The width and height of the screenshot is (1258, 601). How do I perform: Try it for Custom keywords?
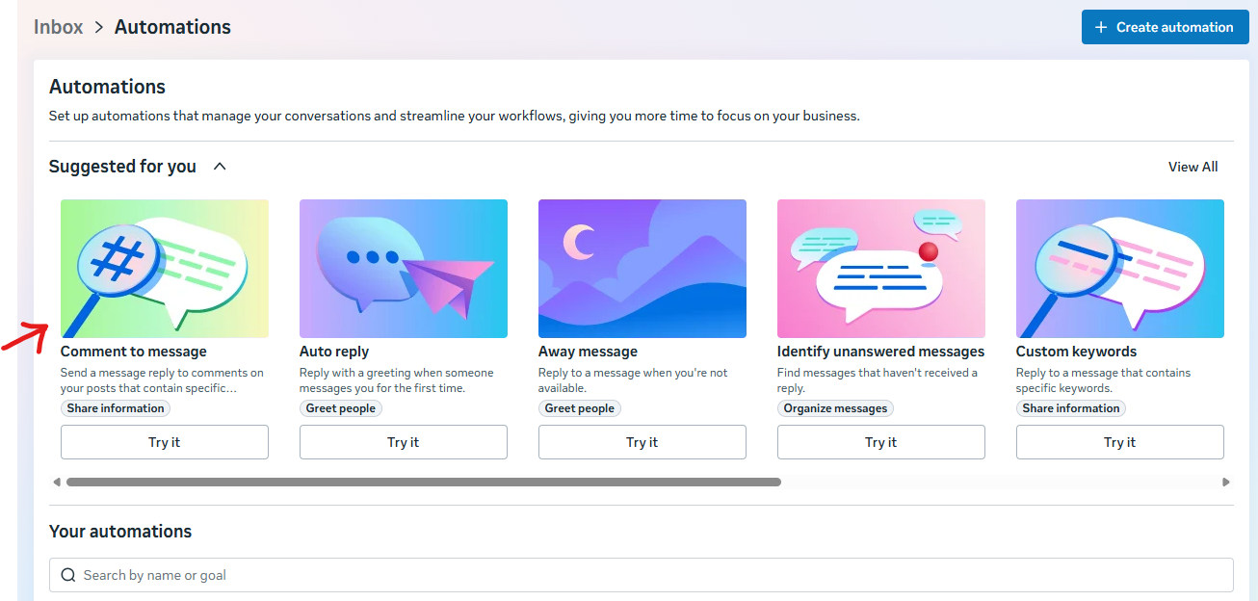point(1120,442)
